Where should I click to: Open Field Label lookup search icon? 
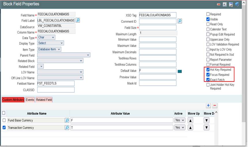[78, 20]
